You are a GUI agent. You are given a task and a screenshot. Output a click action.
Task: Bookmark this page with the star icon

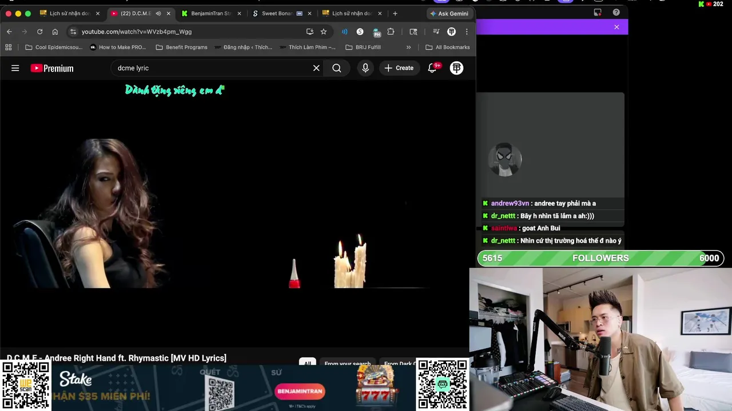point(324,31)
